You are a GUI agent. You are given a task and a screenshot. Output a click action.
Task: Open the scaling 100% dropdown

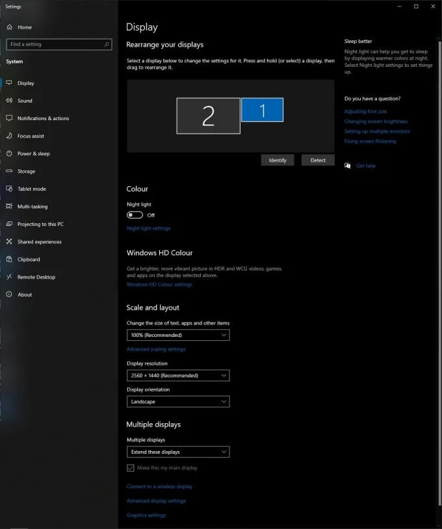(178, 335)
